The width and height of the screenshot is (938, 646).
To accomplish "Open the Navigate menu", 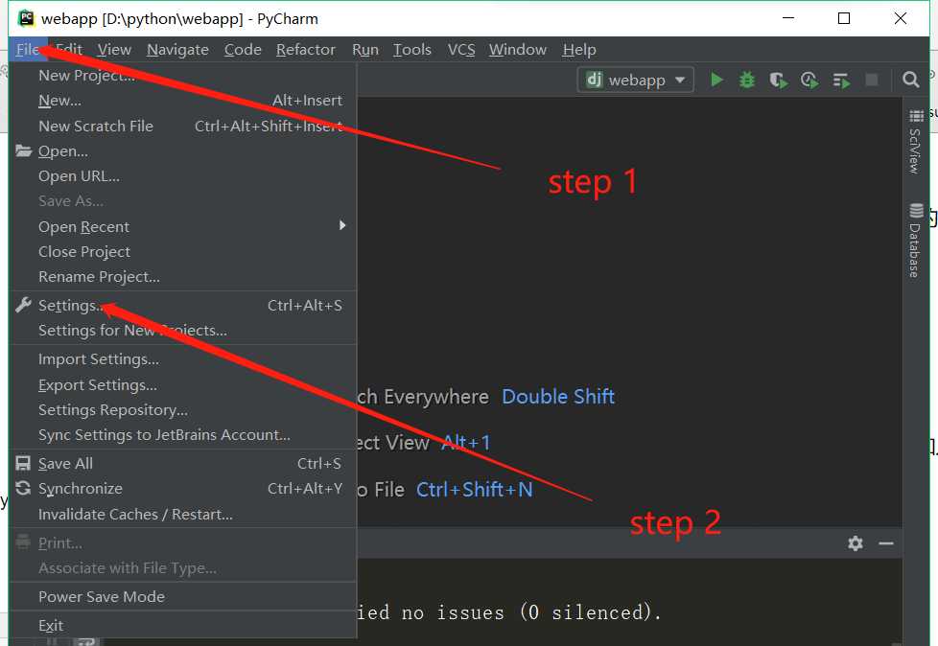I will 177,50.
